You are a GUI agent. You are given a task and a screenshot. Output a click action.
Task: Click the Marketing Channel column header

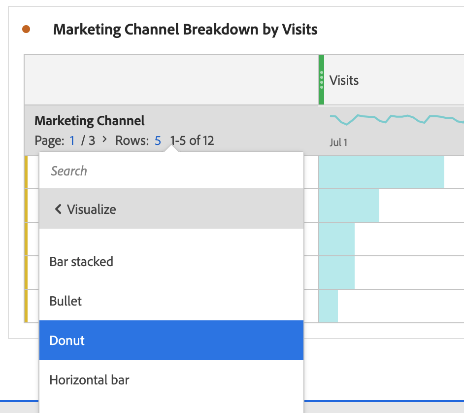click(x=89, y=120)
